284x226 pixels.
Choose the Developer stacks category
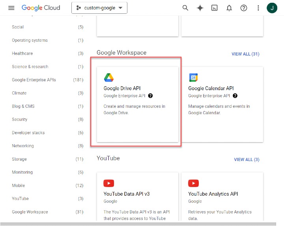28,133
